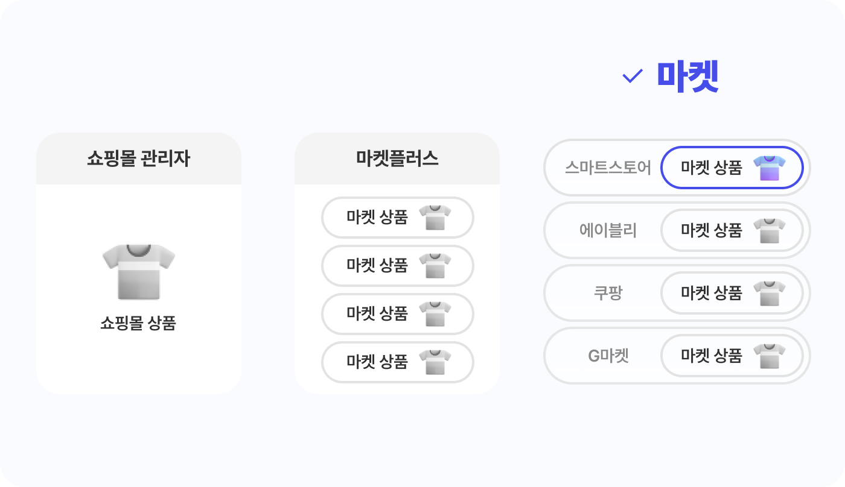Viewport: 845px width, 487px height.
Task: Click the second 마켓 상품 pill under 마켓플러스
Action: (398, 265)
